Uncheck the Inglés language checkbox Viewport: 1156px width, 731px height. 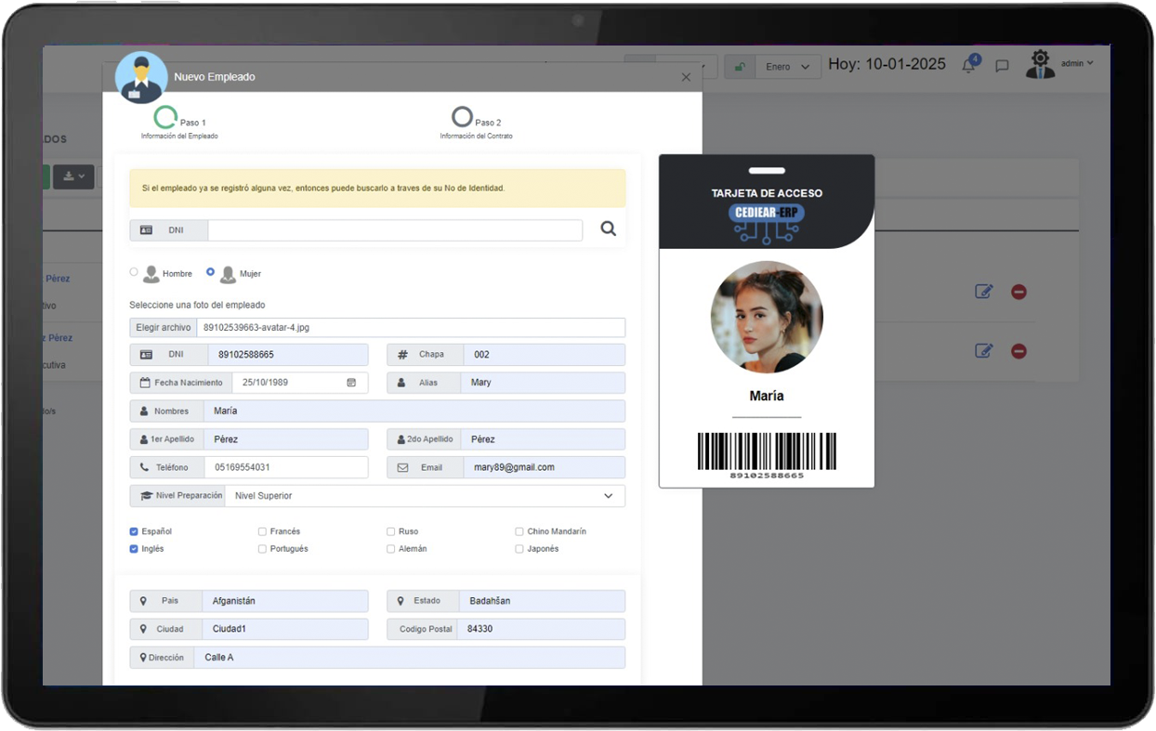pyautogui.click(x=135, y=549)
